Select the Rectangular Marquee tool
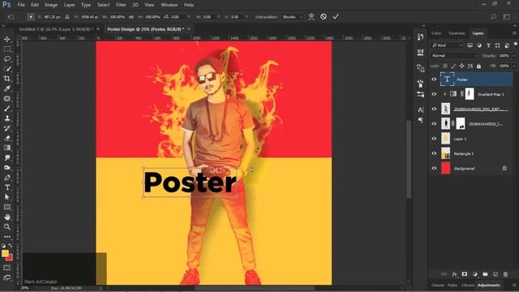519x292 pixels. point(7,49)
